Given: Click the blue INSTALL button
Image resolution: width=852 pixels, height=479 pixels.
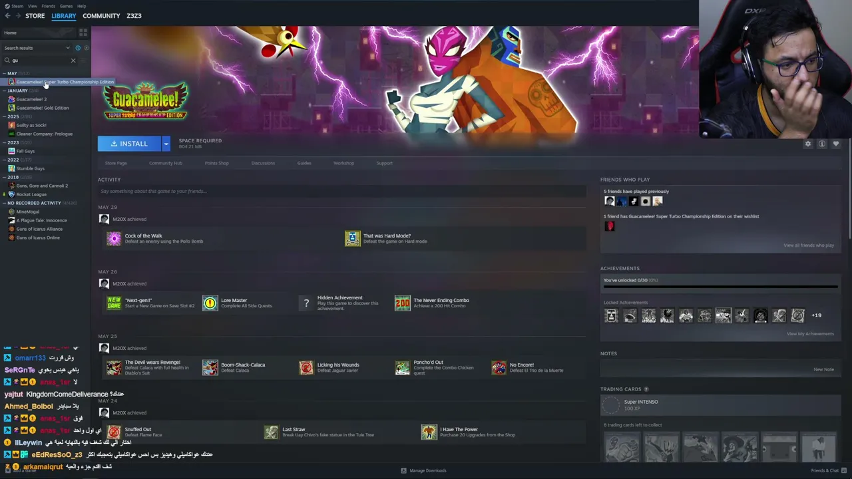Looking at the screenshot, I should (129, 144).
